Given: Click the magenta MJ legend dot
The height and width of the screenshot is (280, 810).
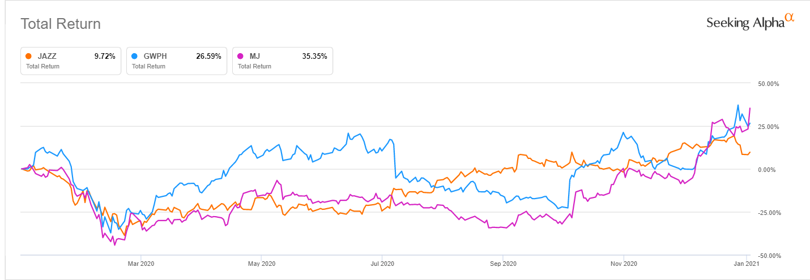Looking at the screenshot, I should pyautogui.click(x=241, y=56).
